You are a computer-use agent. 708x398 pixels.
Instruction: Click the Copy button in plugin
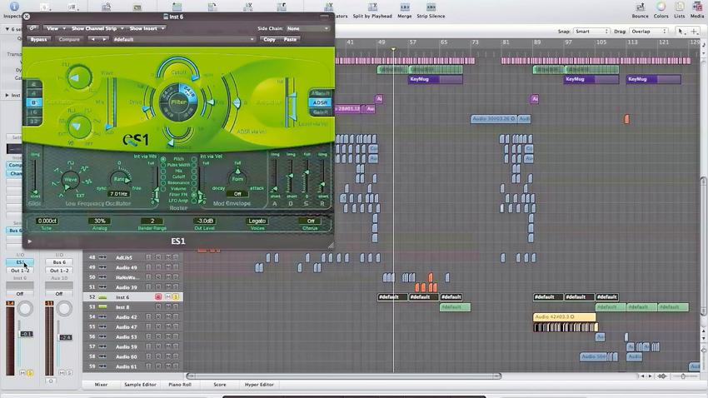click(270, 39)
